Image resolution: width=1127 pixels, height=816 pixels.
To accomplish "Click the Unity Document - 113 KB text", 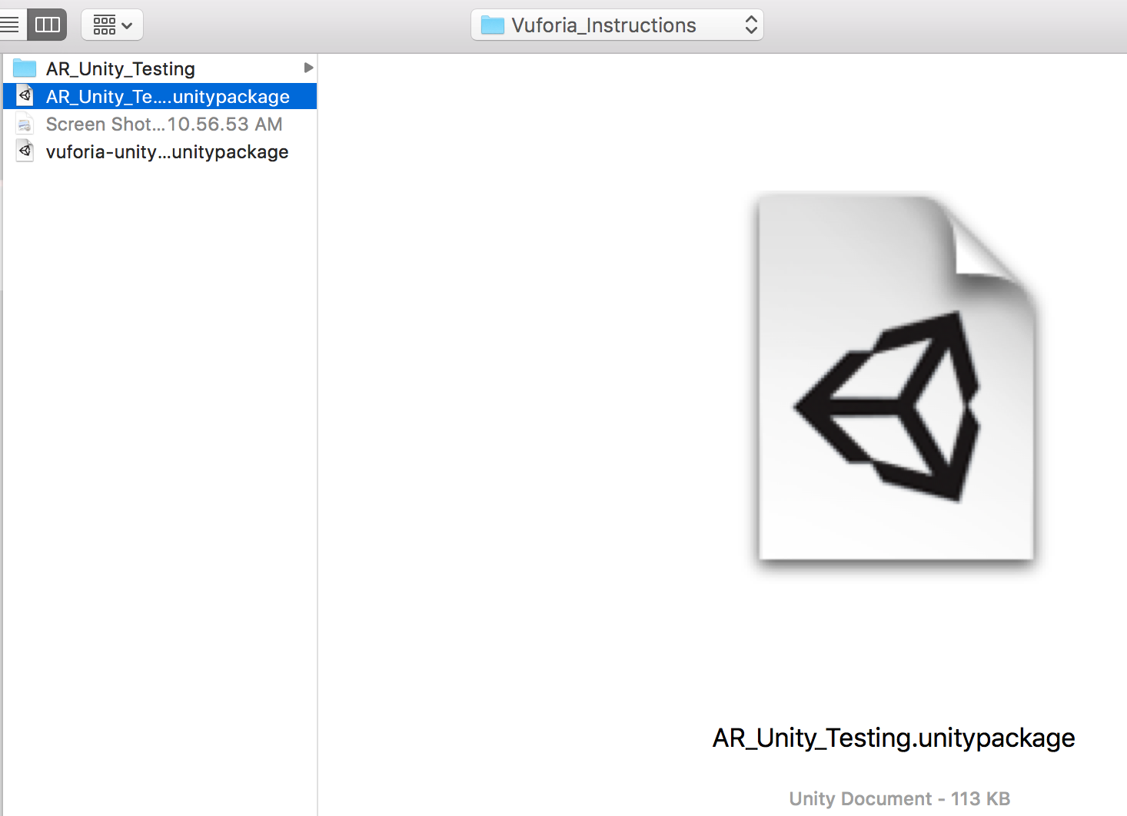I will pyautogui.click(x=899, y=798).
